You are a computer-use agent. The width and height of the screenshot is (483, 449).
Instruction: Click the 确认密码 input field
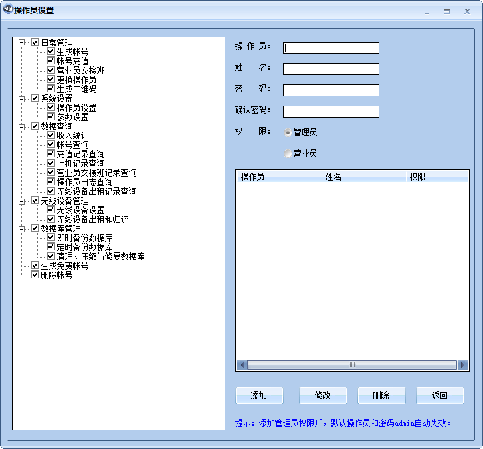coord(331,112)
